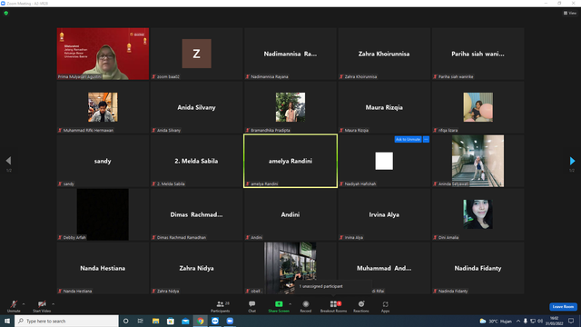Image resolution: width=581 pixels, height=327 pixels.
Task: Open Breakout Rooms
Action: (x=333, y=306)
